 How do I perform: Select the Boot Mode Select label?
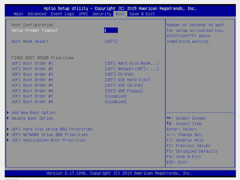pyautogui.click(x=30, y=41)
